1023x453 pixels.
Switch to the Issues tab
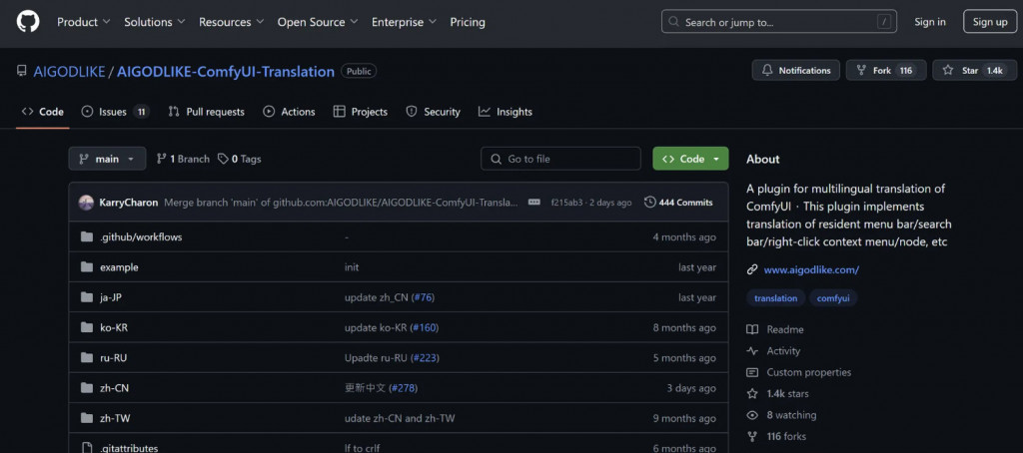115,112
